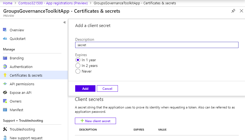Click the Authentication icon in sidebar
The height and width of the screenshot is (140, 245).
coord(5,67)
